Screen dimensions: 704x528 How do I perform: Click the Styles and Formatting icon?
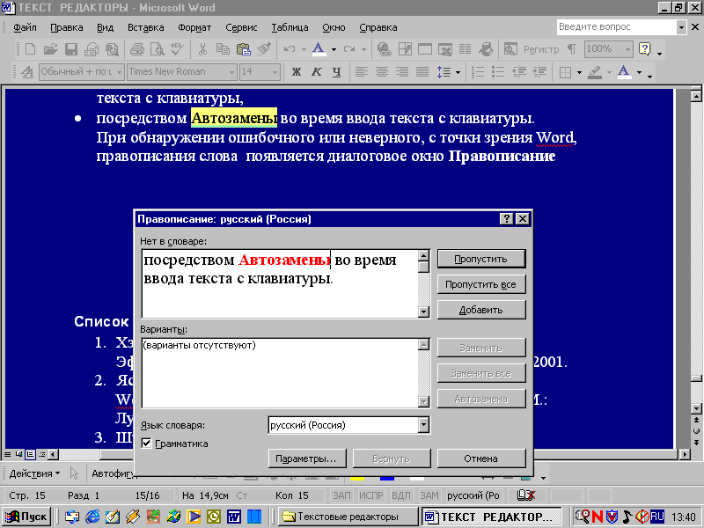pyautogui.click(x=27, y=72)
